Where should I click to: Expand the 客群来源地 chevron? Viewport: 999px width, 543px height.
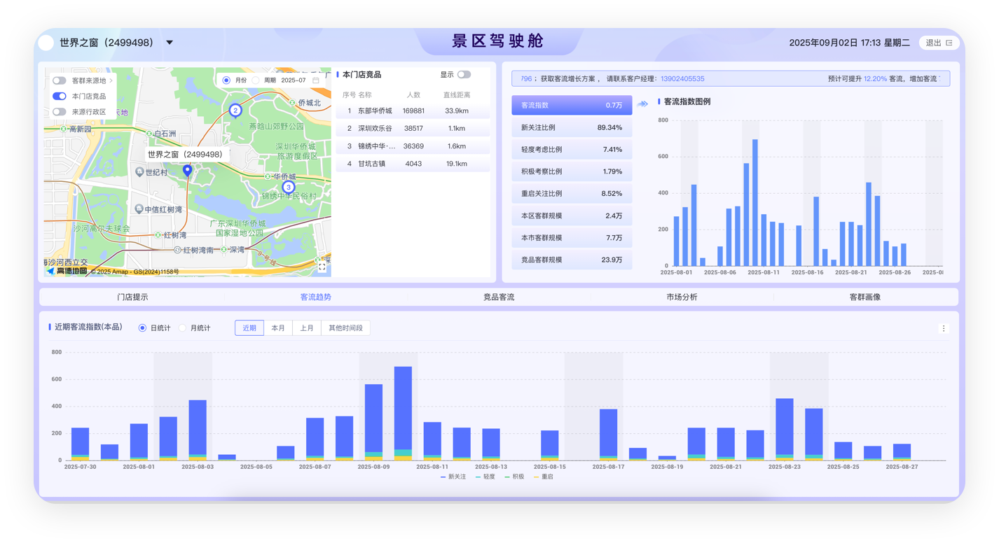111,80
